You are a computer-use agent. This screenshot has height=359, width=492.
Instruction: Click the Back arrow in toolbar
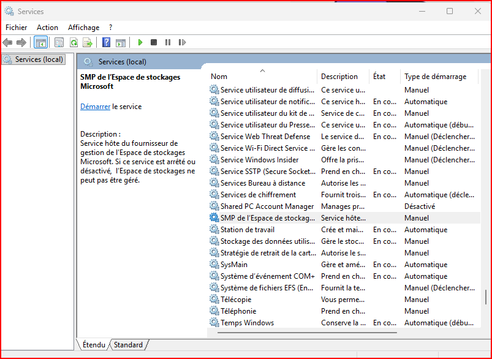click(7, 42)
